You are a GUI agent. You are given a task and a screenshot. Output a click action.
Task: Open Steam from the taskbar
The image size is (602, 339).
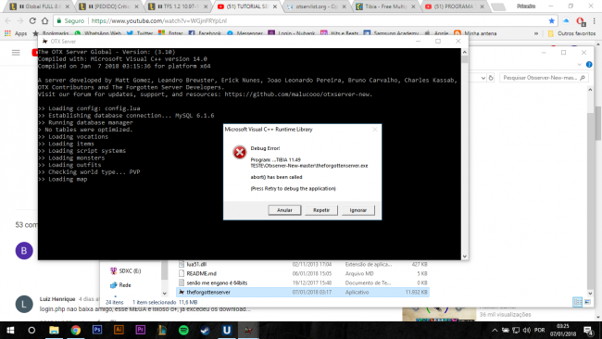point(205,330)
